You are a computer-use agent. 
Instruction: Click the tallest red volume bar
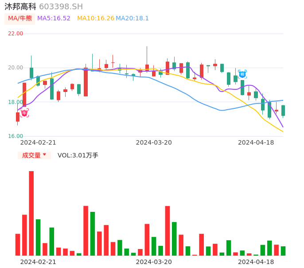pyautogui.click(x=31, y=213)
